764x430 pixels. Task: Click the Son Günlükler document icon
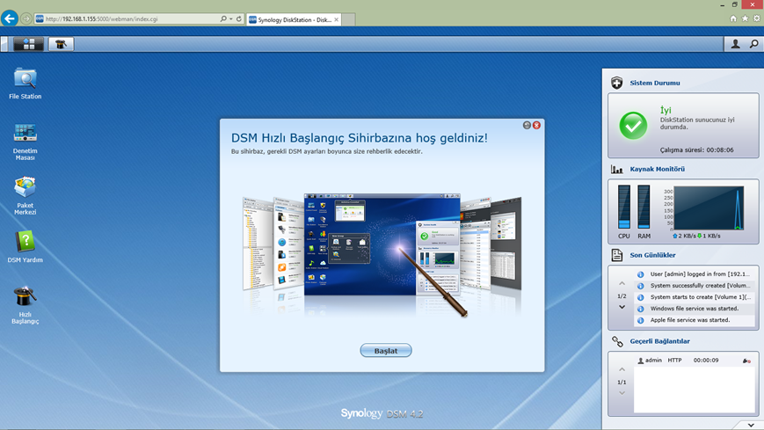pos(617,255)
